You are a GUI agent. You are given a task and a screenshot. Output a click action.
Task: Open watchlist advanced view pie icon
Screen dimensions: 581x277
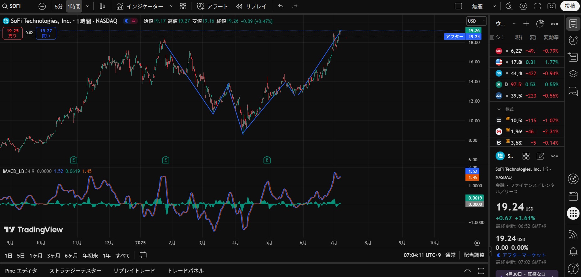(540, 24)
